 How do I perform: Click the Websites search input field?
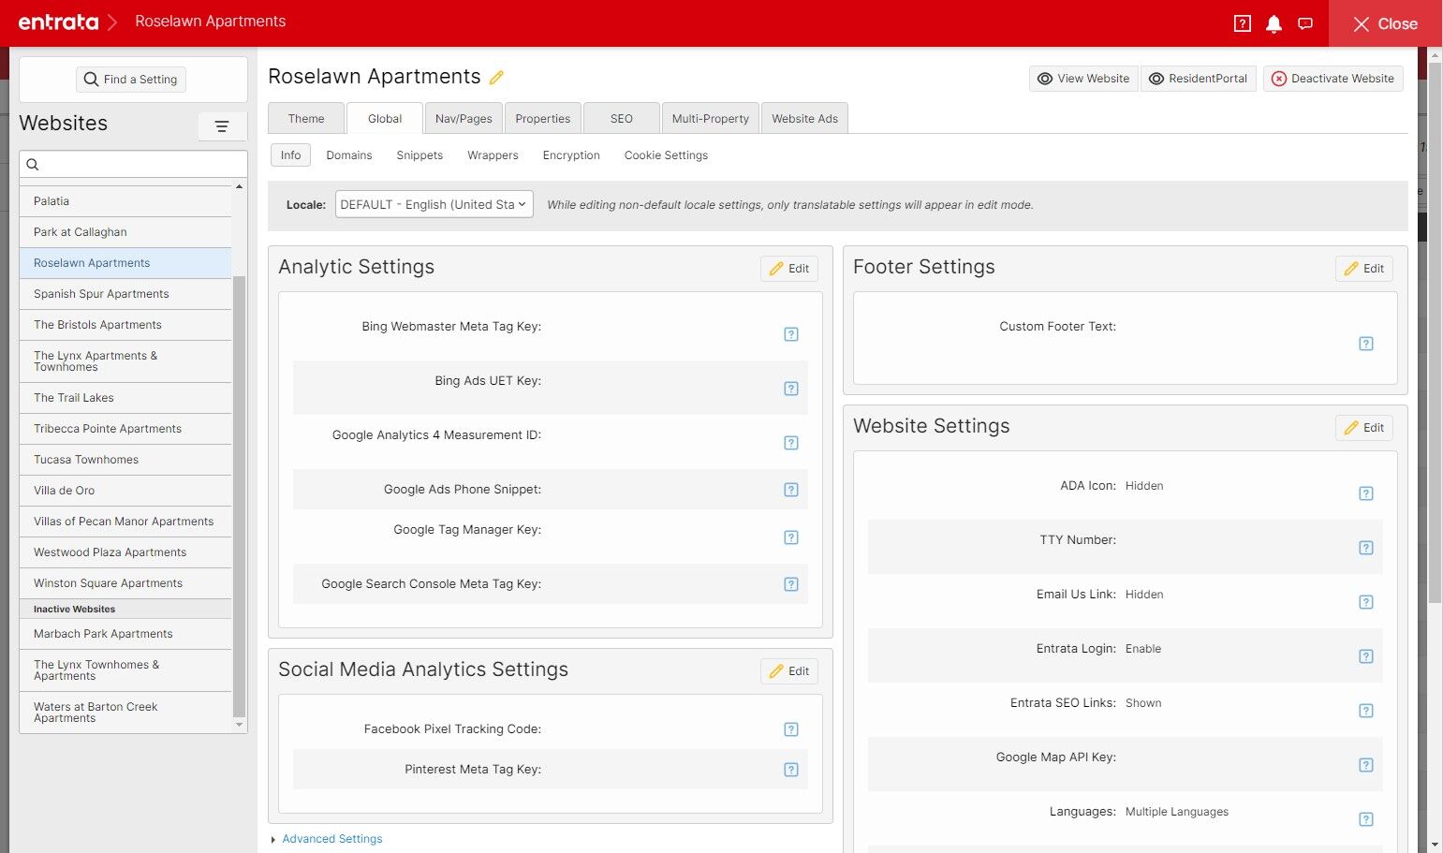coord(133,164)
